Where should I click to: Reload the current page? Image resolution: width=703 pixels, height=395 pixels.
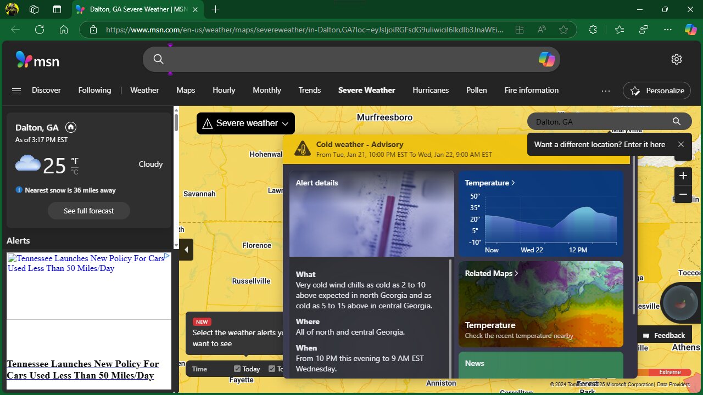pyautogui.click(x=40, y=30)
